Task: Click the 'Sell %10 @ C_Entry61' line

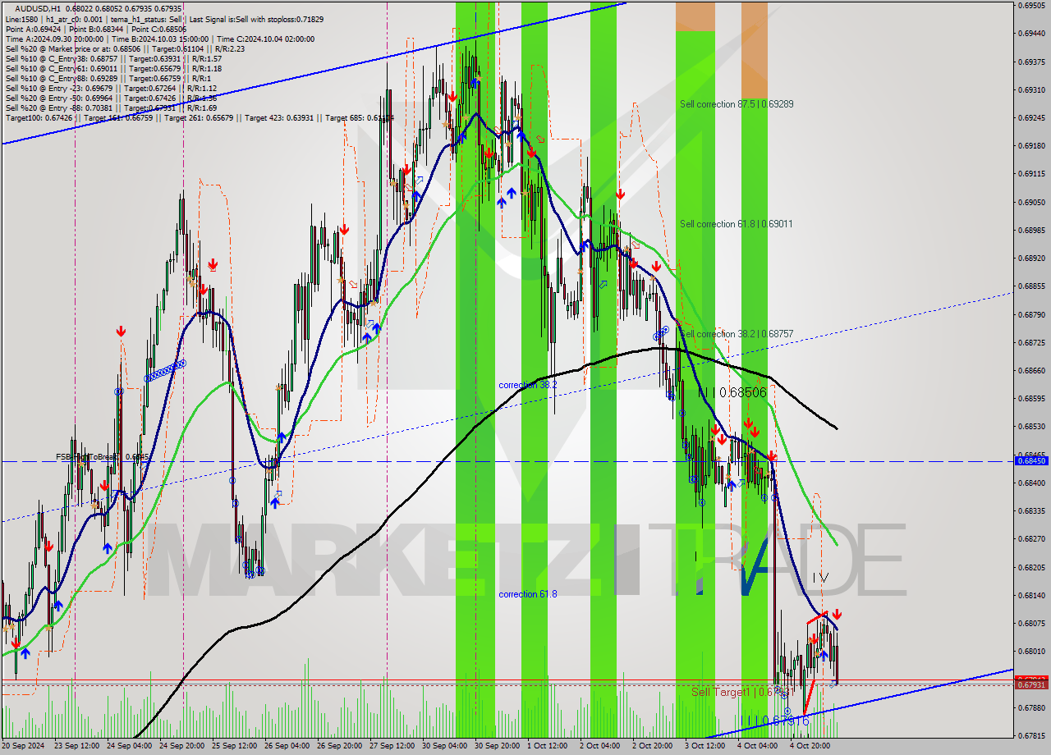Action: click(x=113, y=68)
